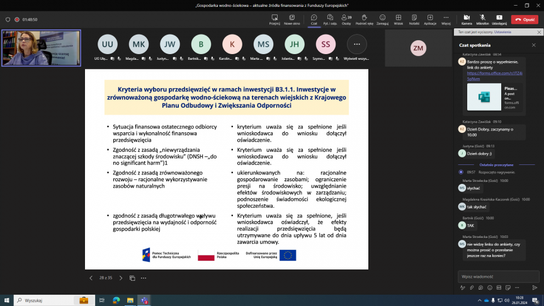Expand hidden system tray icons
Viewport: 544px width, 306px height.
[x=480, y=300]
